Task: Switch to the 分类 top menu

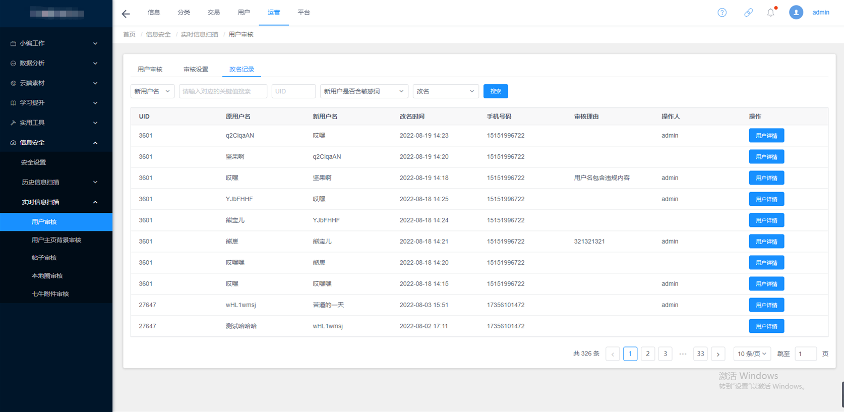Action: coord(184,13)
